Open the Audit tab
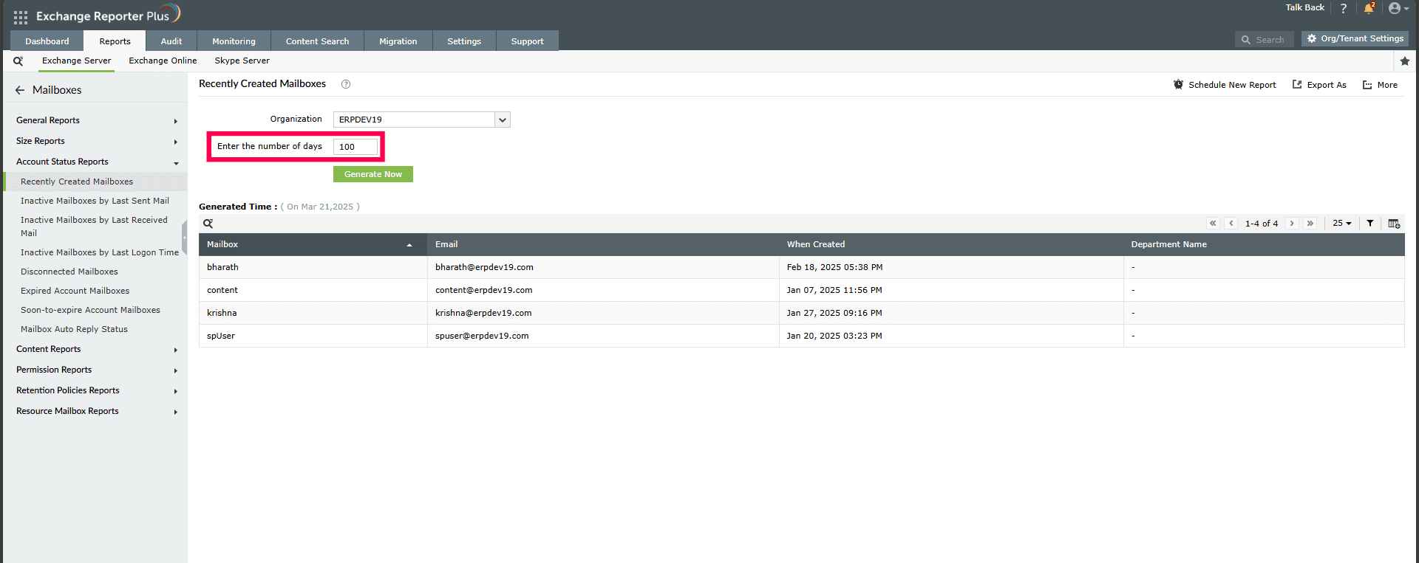 pyautogui.click(x=171, y=41)
